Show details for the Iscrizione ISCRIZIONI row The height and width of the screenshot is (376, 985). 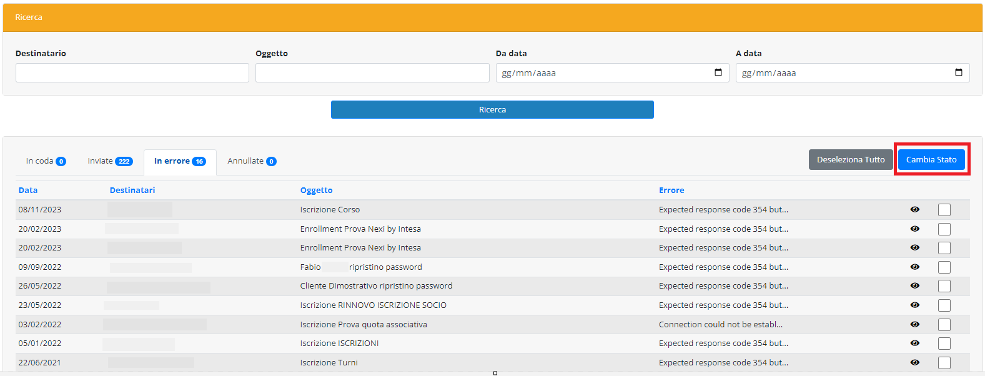pyautogui.click(x=914, y=344)
